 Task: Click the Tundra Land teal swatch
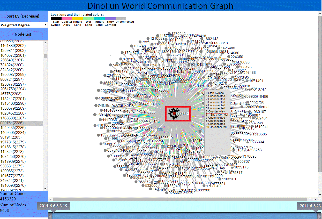tap(99, 19)
